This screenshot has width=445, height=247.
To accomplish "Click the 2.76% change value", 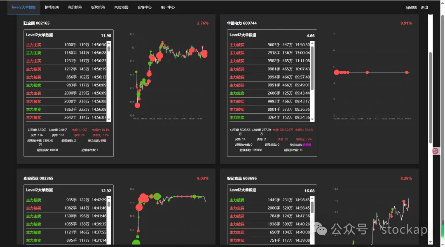I will click(x=203, y=23).
